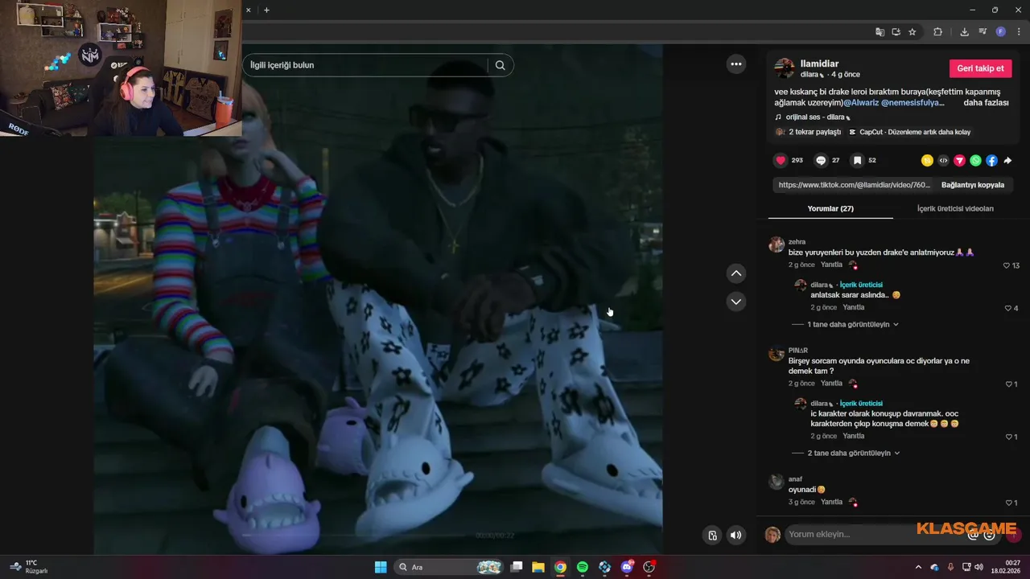
Task: Go to the next video with the down arrow
Action: 736,302
